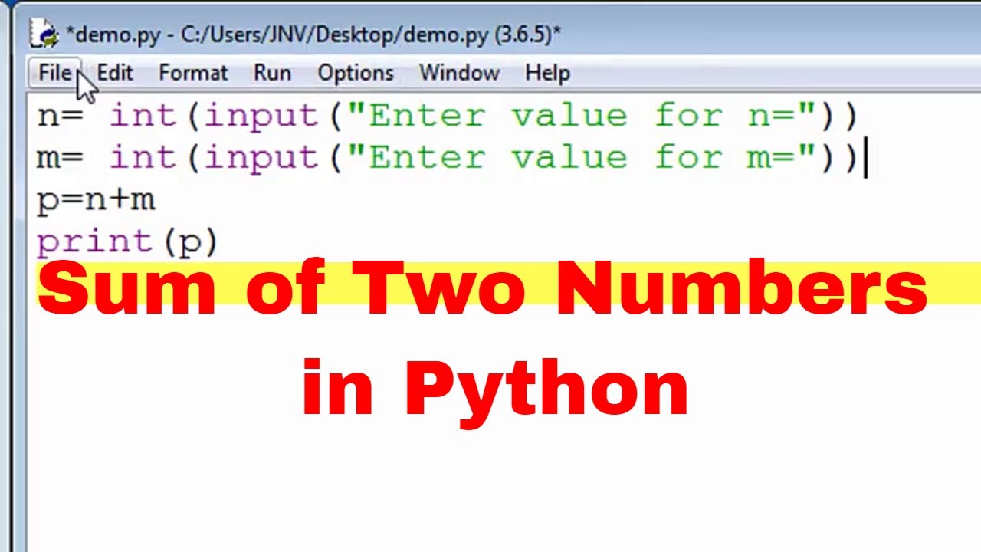Screen dimensions: 981x552
Task: Click the 'input' keyword on the second line
Action: pos(261,159)
